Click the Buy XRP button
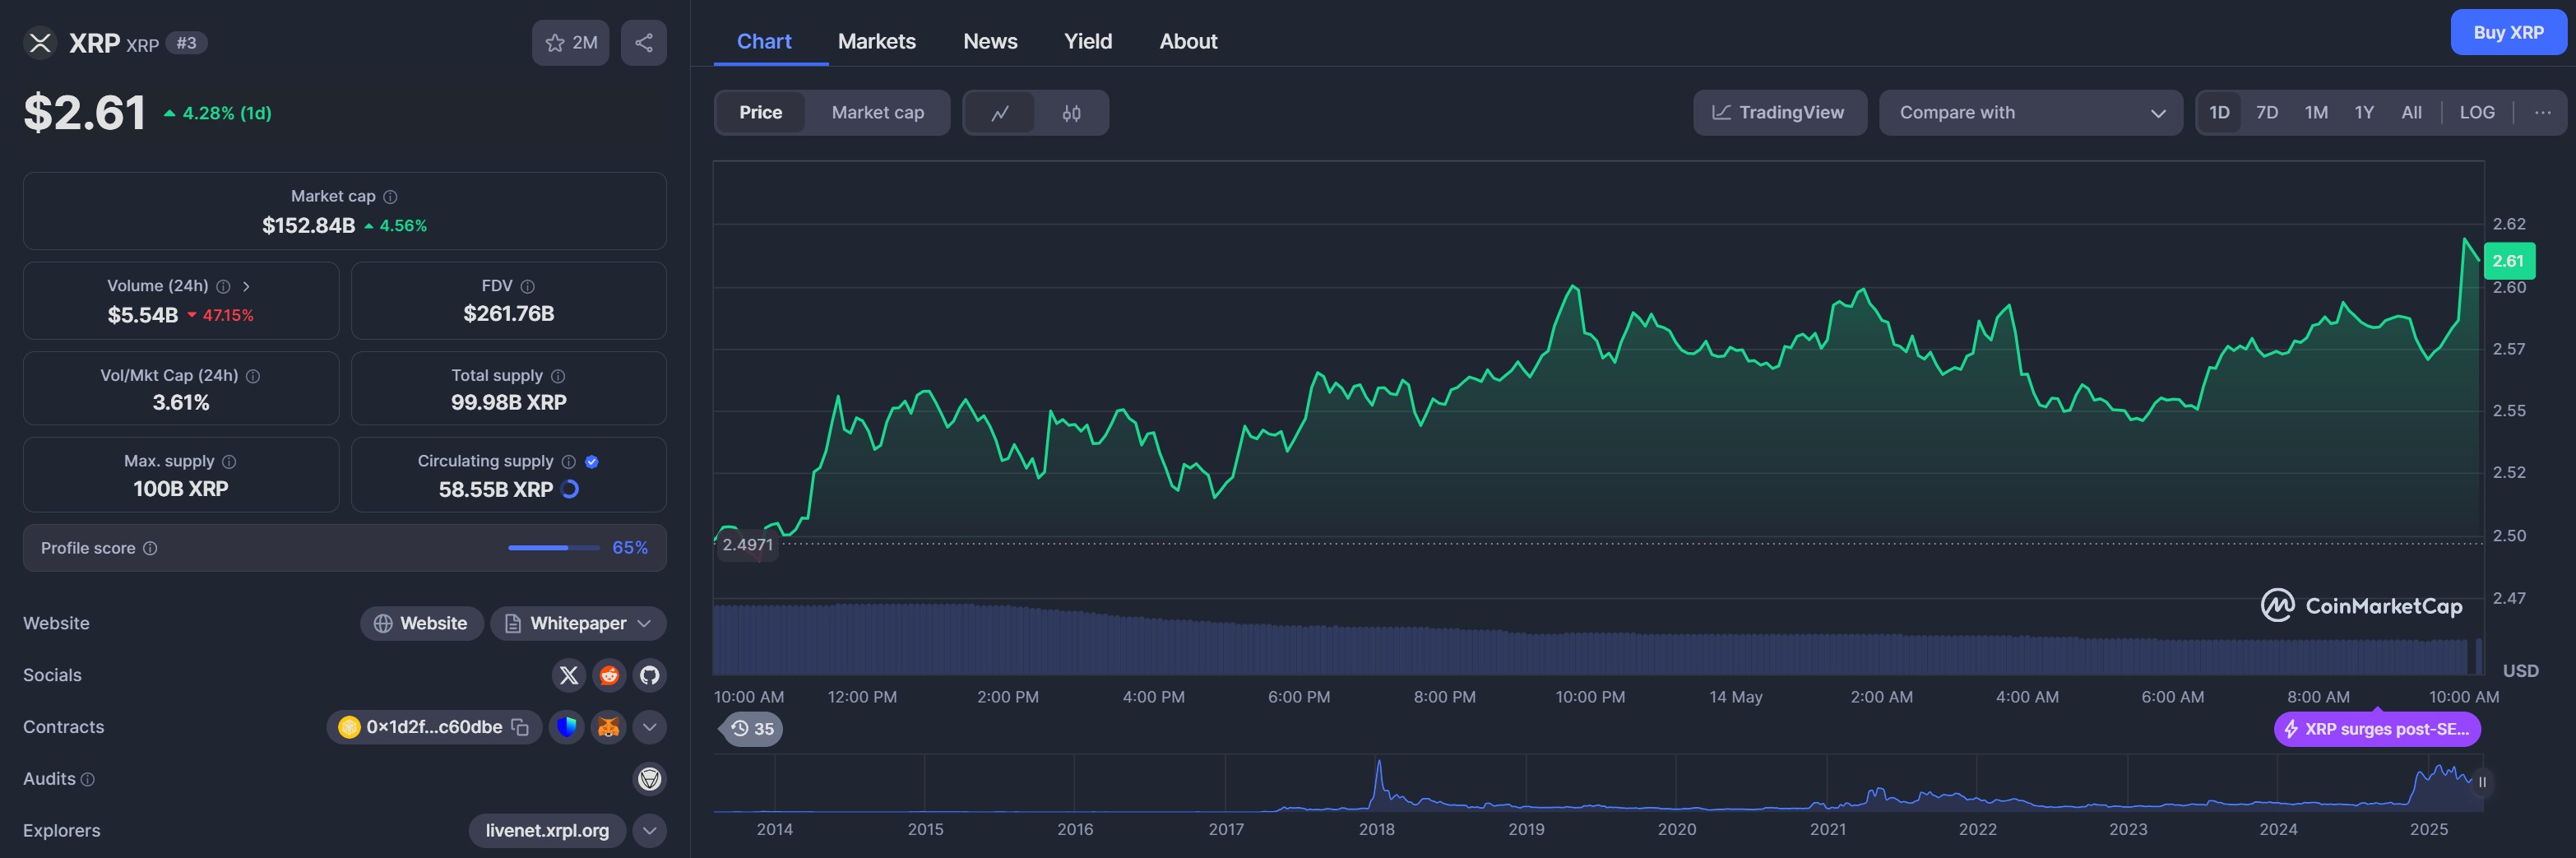This screenshot has width=2576, height=858. (x=2508, y=32)
